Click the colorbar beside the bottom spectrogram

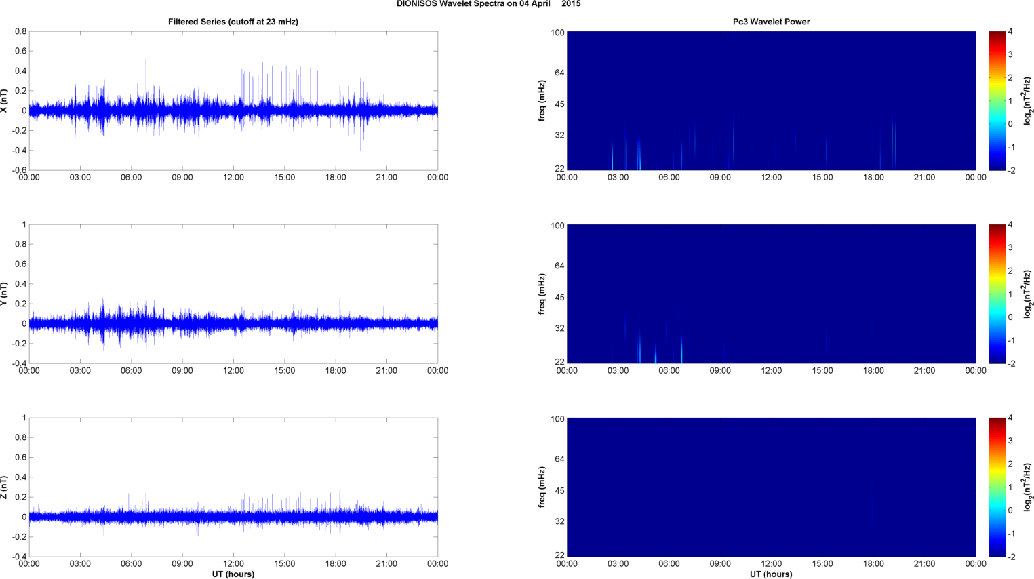[997, 487]
